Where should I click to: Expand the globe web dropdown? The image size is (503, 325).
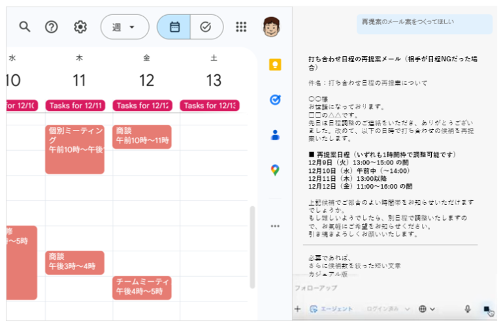click(427, 309)
